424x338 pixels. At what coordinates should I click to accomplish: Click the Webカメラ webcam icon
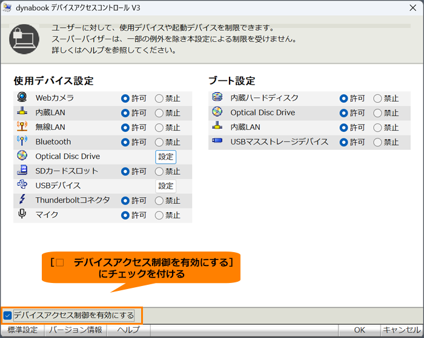(x=22, y=97)
